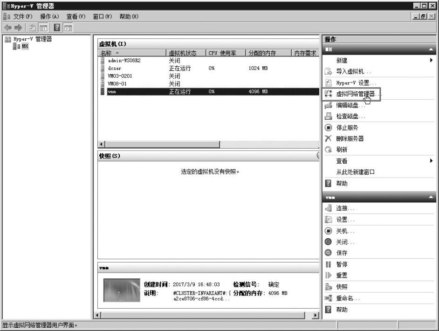This screenshot has width=439, height=331.
Task: Select the VM08-01 virtual machine row
Action: point(209,83)
